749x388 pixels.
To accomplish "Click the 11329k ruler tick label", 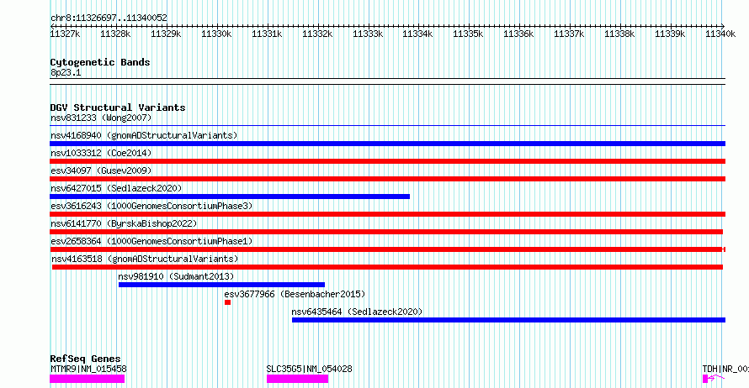I will [x=166, y=34].
